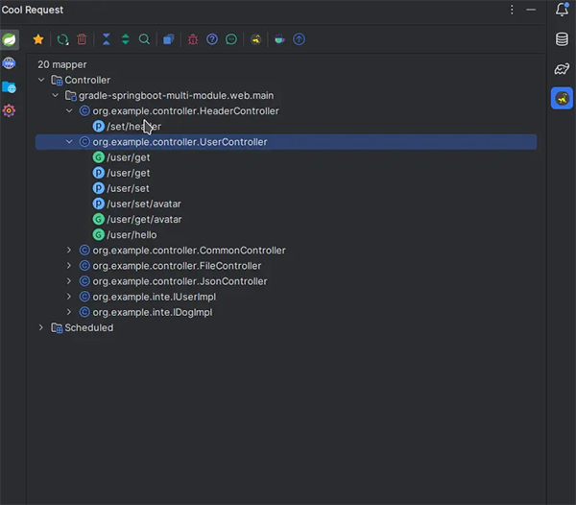Open help via question mark icon

(x=212, y=39)
